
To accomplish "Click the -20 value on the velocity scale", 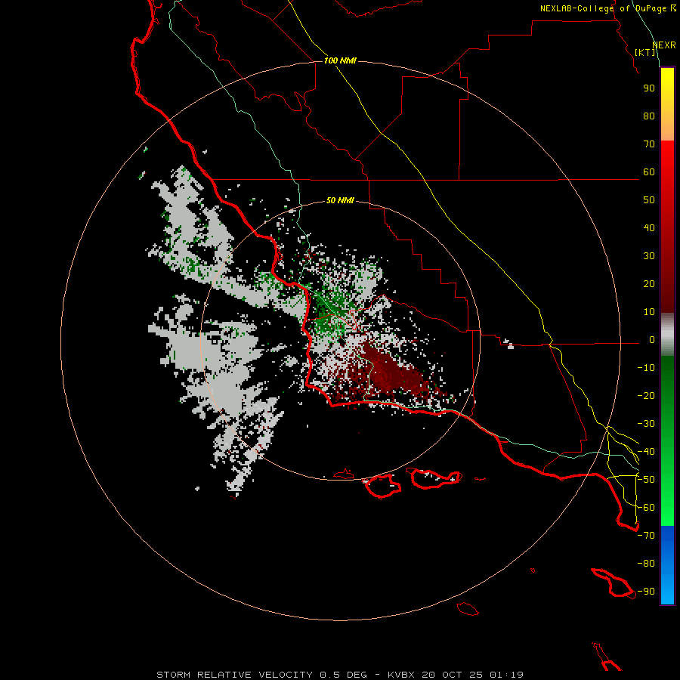I will click(646, 396).
